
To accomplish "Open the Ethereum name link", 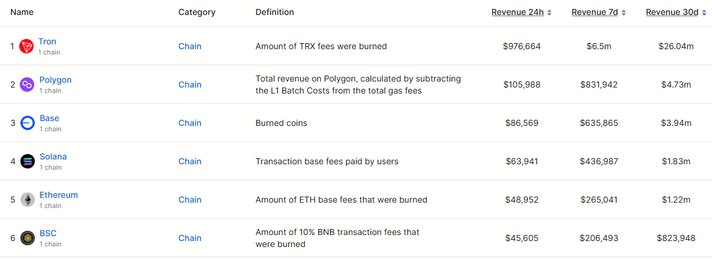I will [58, 195].
